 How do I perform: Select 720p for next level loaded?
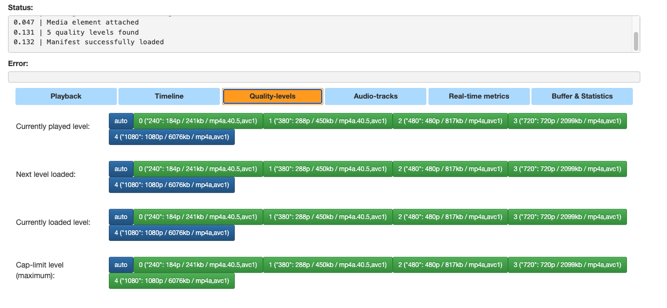click(x=567, y=169)
